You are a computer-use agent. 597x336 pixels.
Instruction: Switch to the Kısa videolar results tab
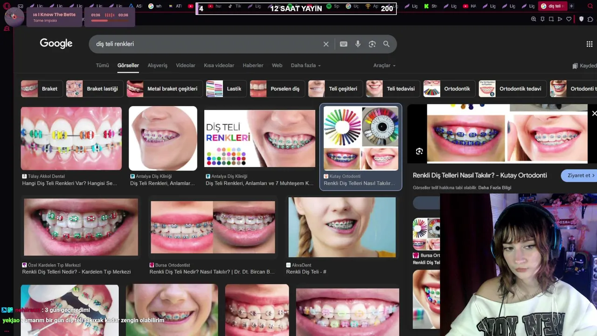pyautogui.click(x=219, y=65)
